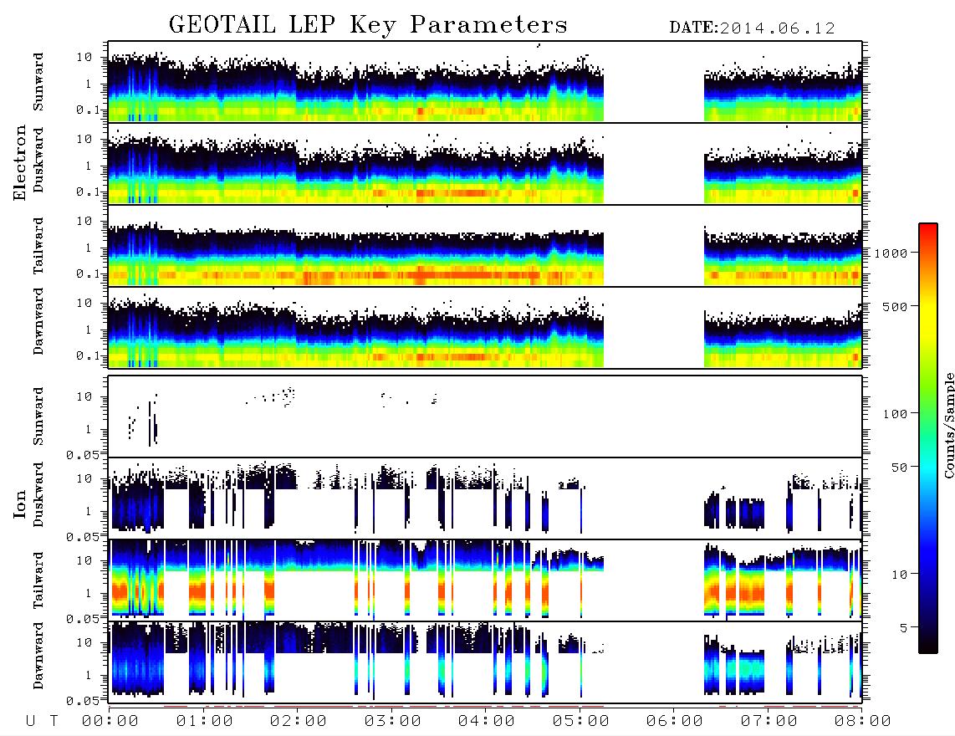Select the Electron "Tailward" panel label
This screenshot has width=955, height=736.
(38, 246)
